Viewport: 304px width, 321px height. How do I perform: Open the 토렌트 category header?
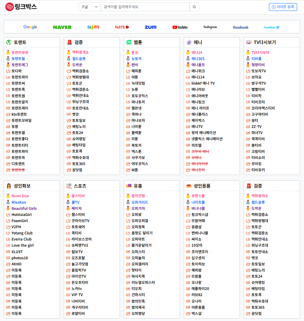coord(20,42)
